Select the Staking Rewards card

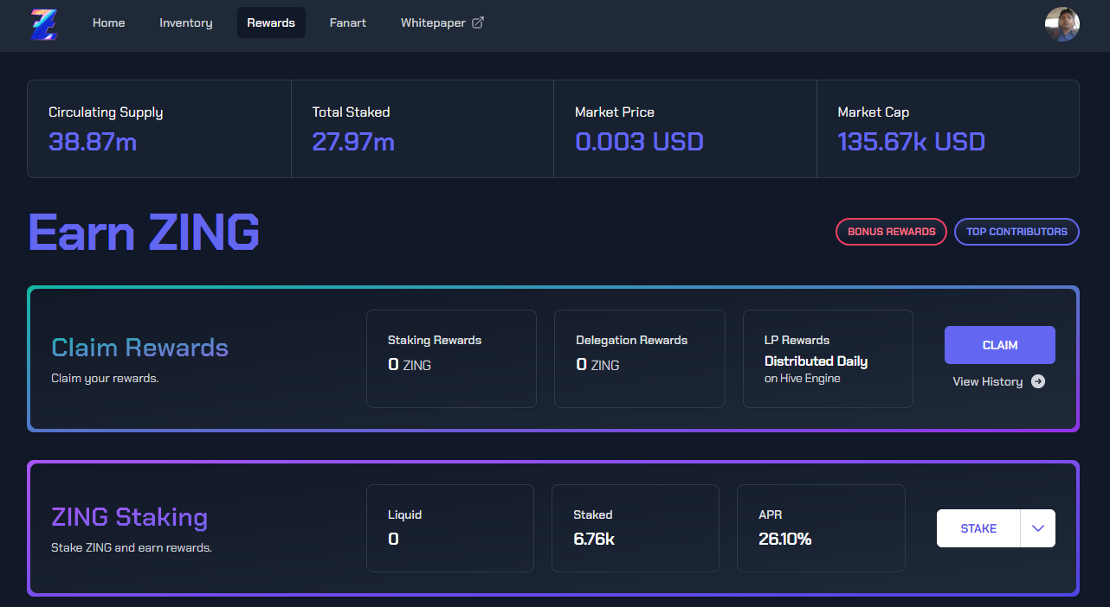[x=451, y=358]
